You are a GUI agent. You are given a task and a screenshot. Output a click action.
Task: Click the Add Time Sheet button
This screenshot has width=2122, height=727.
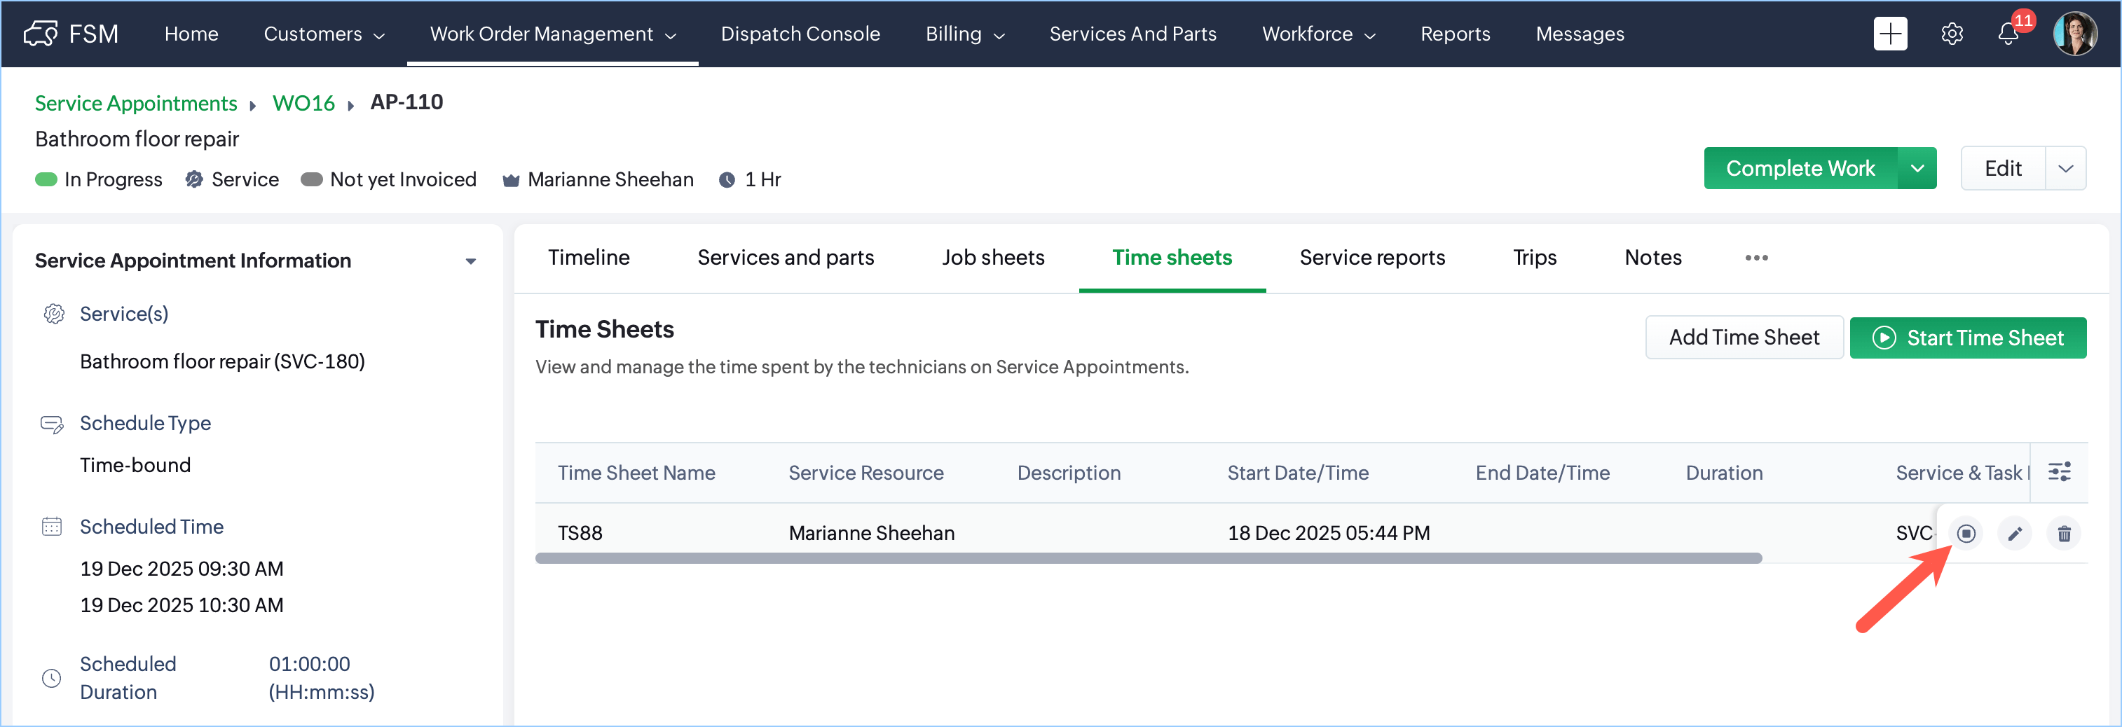coord(1743,338)
